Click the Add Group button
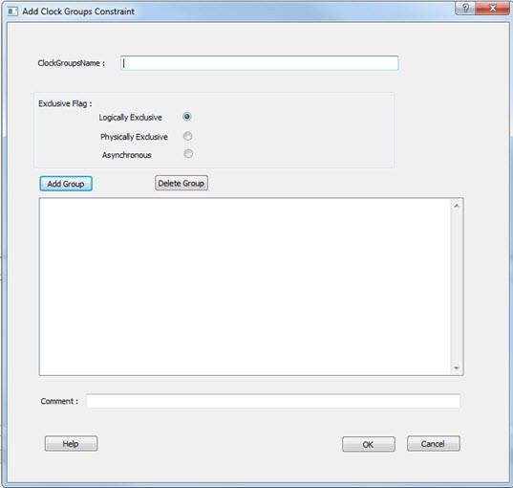This screenshot has height=488, width=513. (66, 184)
